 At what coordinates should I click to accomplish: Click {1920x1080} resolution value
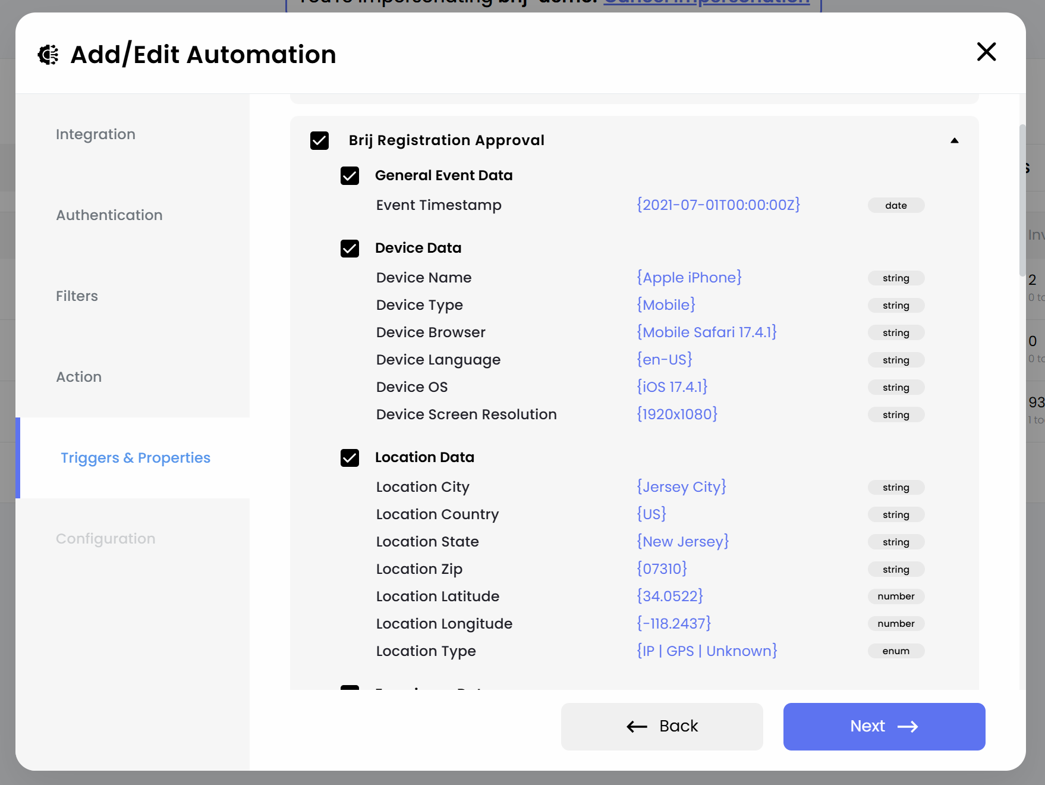(x=677, y=415)
